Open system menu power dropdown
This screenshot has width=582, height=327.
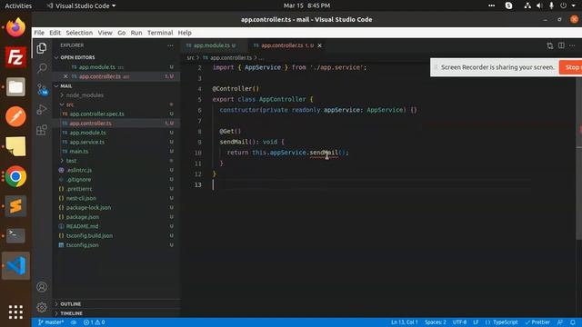pyautogui.click(x=567, y=5)
